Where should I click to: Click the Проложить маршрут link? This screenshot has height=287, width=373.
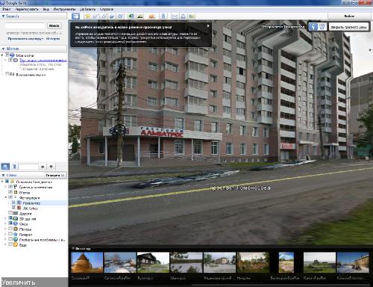tap(25, 39)
